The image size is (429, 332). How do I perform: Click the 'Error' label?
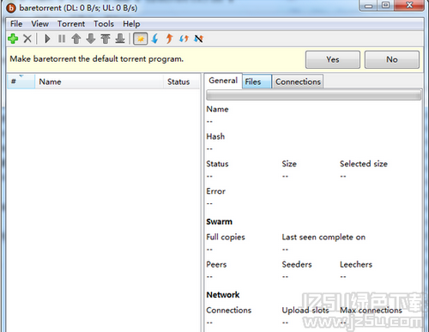click(216, 191)
